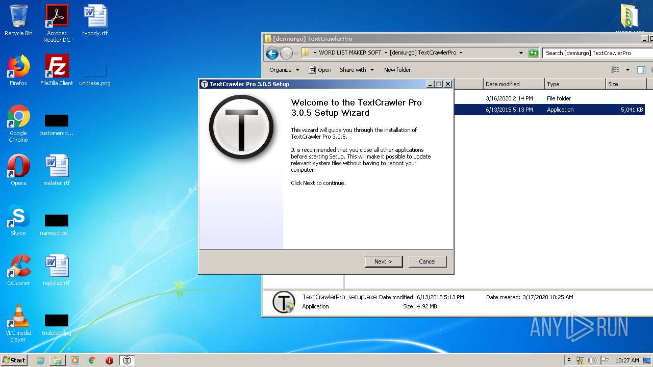Open view options dropdown arrow
The height and width of the screenshot is (367, 653).
point(627,70)
